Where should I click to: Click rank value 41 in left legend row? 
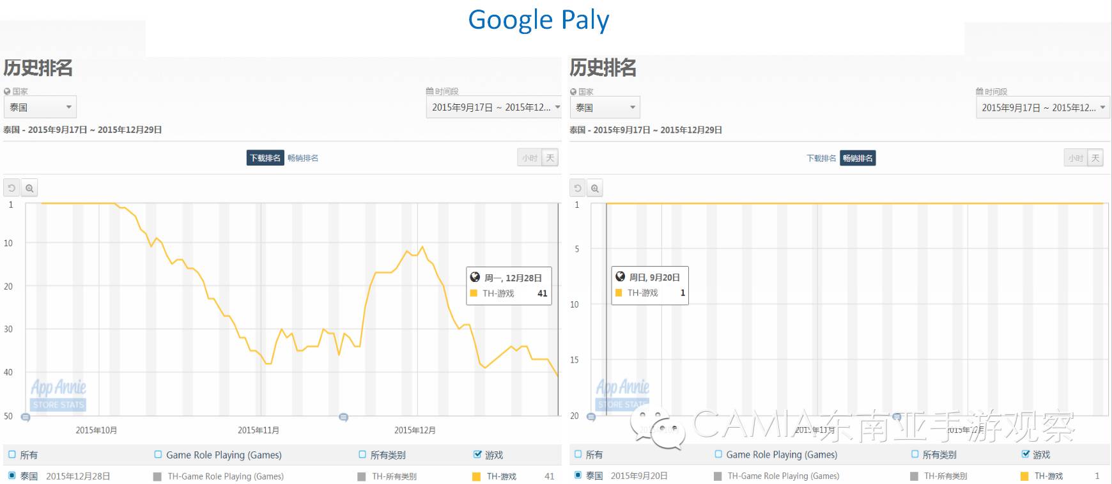coord(549,476)
